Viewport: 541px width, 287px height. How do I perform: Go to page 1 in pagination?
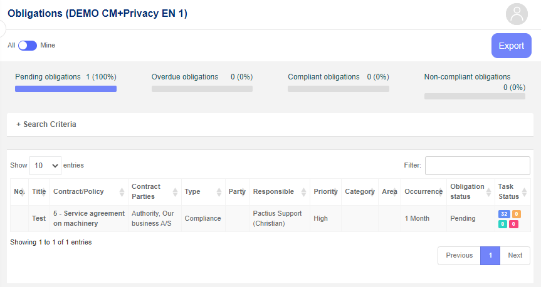tap(490, 255)
